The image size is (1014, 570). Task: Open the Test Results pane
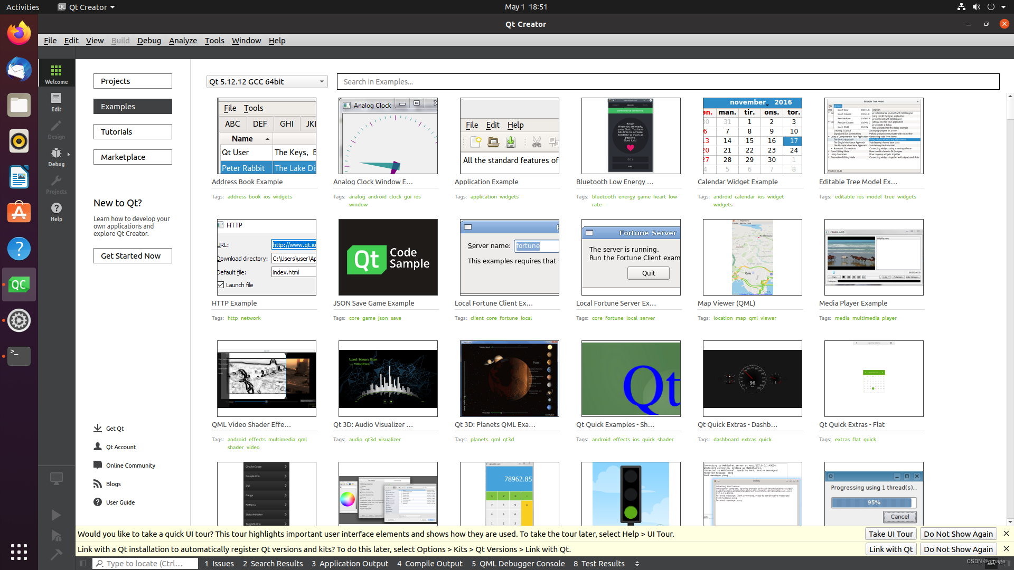pos(599,563)
